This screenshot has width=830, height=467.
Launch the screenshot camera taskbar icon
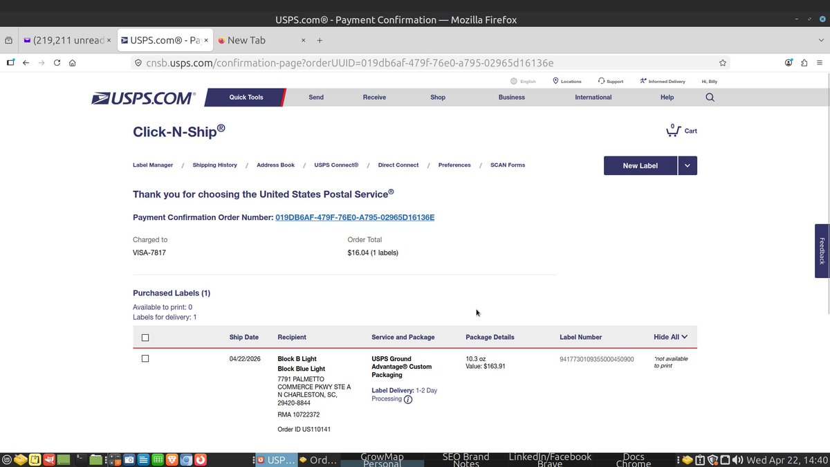(x=129, y=459)
